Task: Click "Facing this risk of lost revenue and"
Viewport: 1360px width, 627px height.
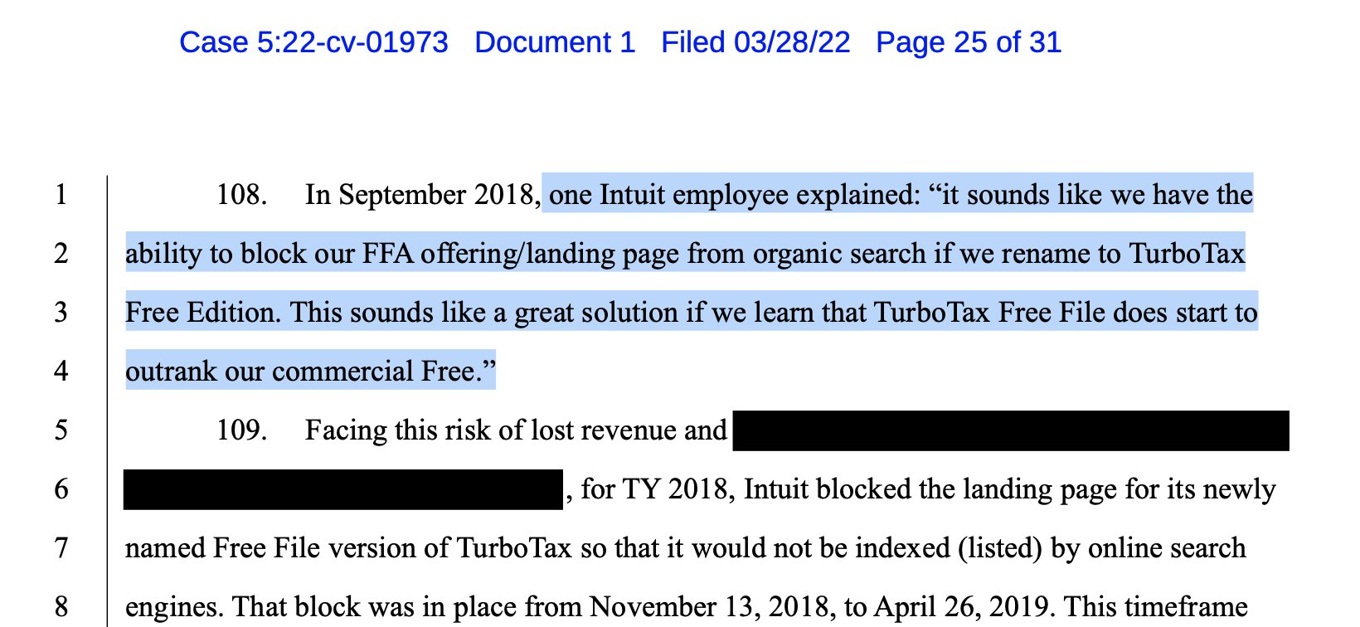Action: (x=516, y=430)
